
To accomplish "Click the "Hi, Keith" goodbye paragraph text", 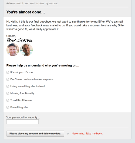I will tap(66, 25).
